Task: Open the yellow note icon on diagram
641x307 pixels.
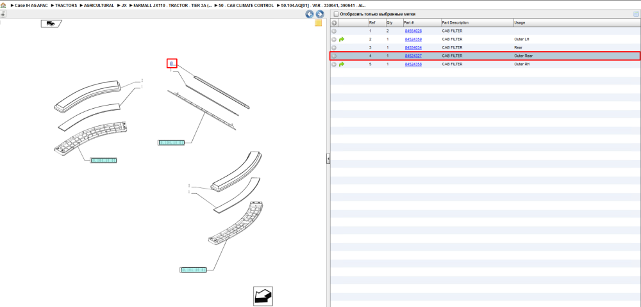Action: click(x=318, y=23)
